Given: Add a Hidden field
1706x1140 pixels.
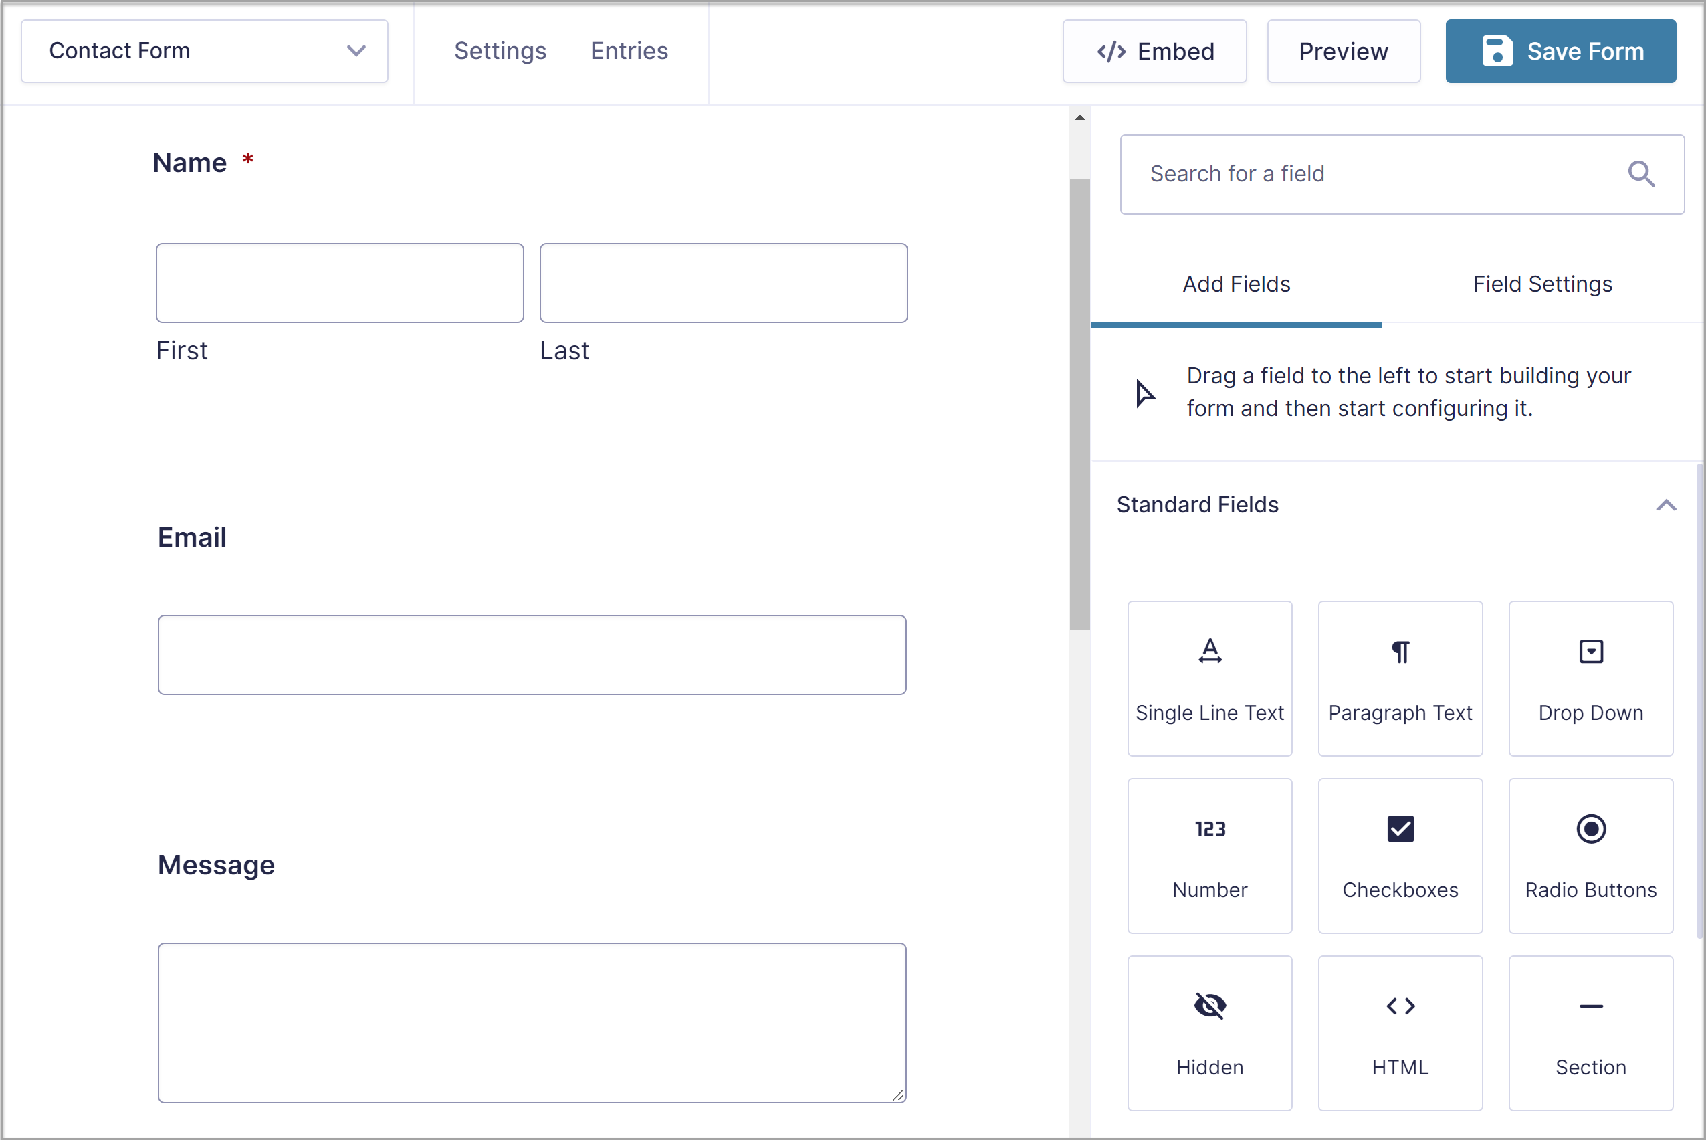Looking at the screenshot, I should coord(1210,1033).
